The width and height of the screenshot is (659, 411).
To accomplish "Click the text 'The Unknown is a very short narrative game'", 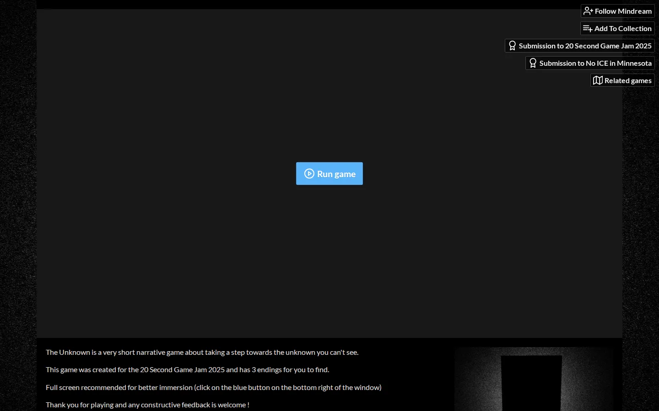I will (114, 352).
